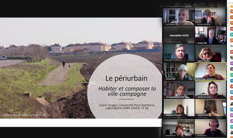The height and width of the screenshot is (138, 233).
Task: Click the Bénédicte Delataulade name label under her video
Action: (x=174, y=115)
